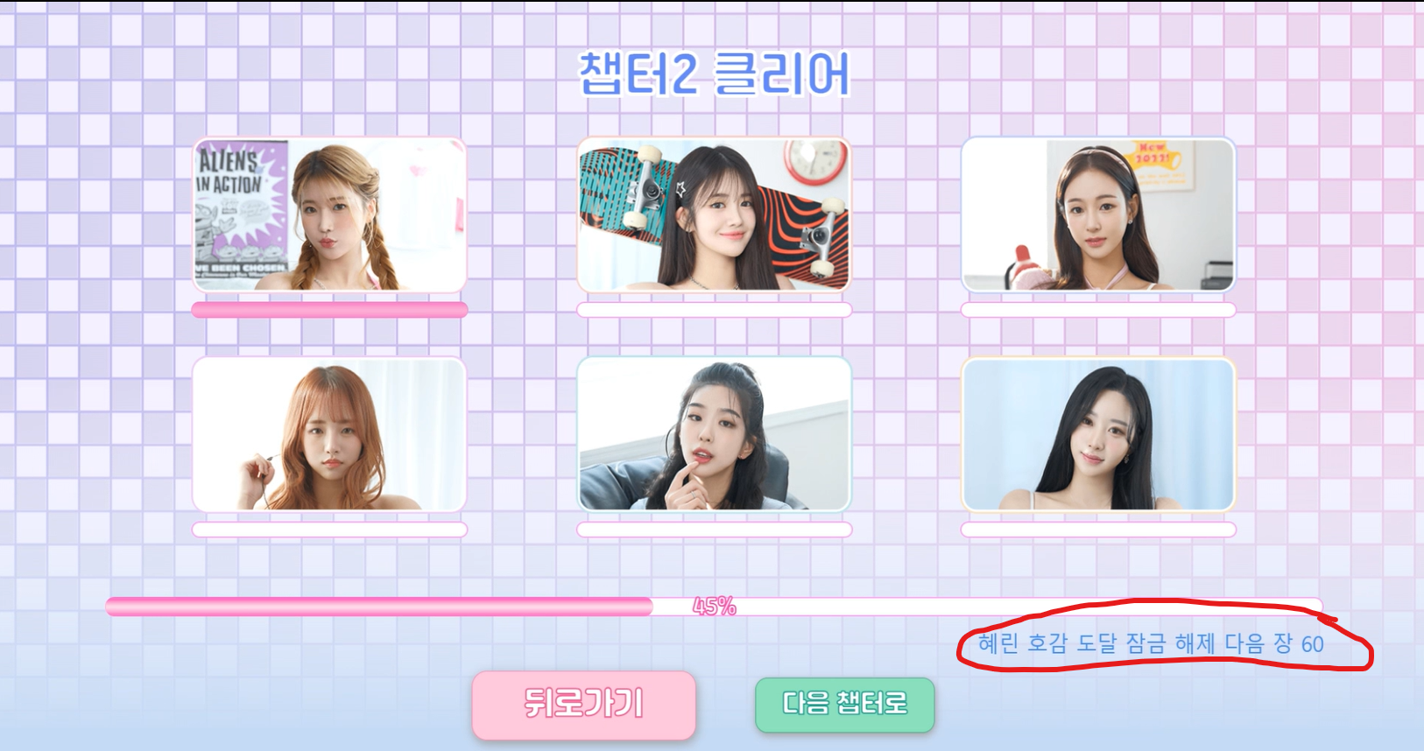Select the portrait with skateboards behind the character
The image size is (1424, 751).
714,214
